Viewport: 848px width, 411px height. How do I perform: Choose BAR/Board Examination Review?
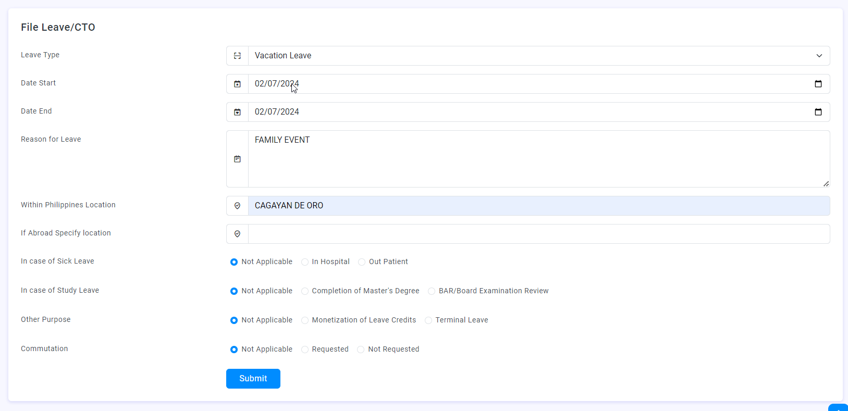(x=432, y=291)
